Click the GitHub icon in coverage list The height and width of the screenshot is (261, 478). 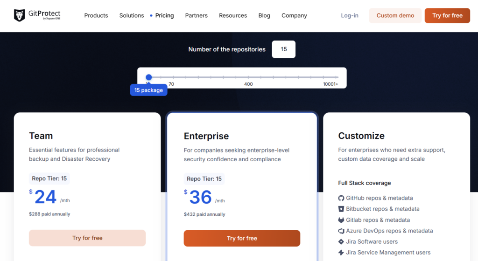pos(341,198)
